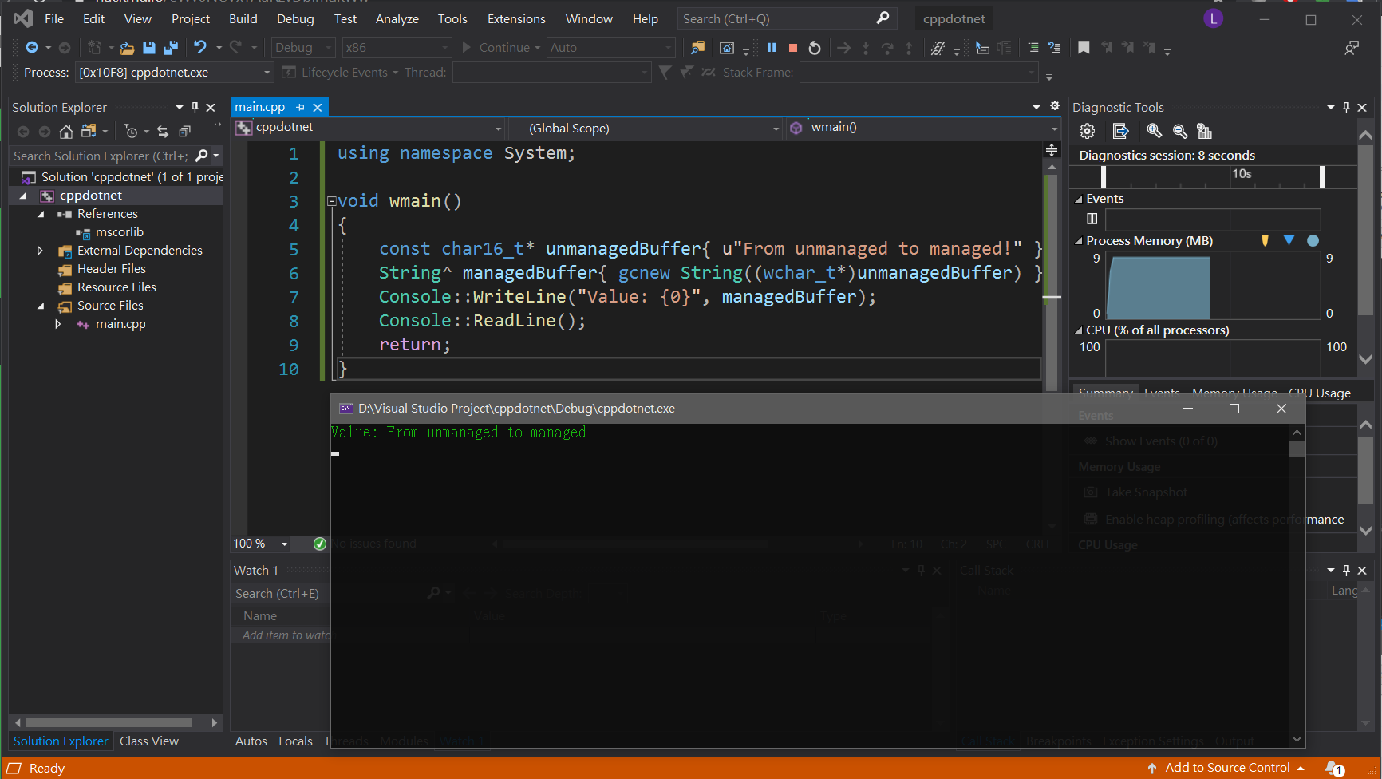This screenshot has width=1382, height=779.
Task: Reset view icon in Diagnostic Tools
Action: click(1205, 131)
